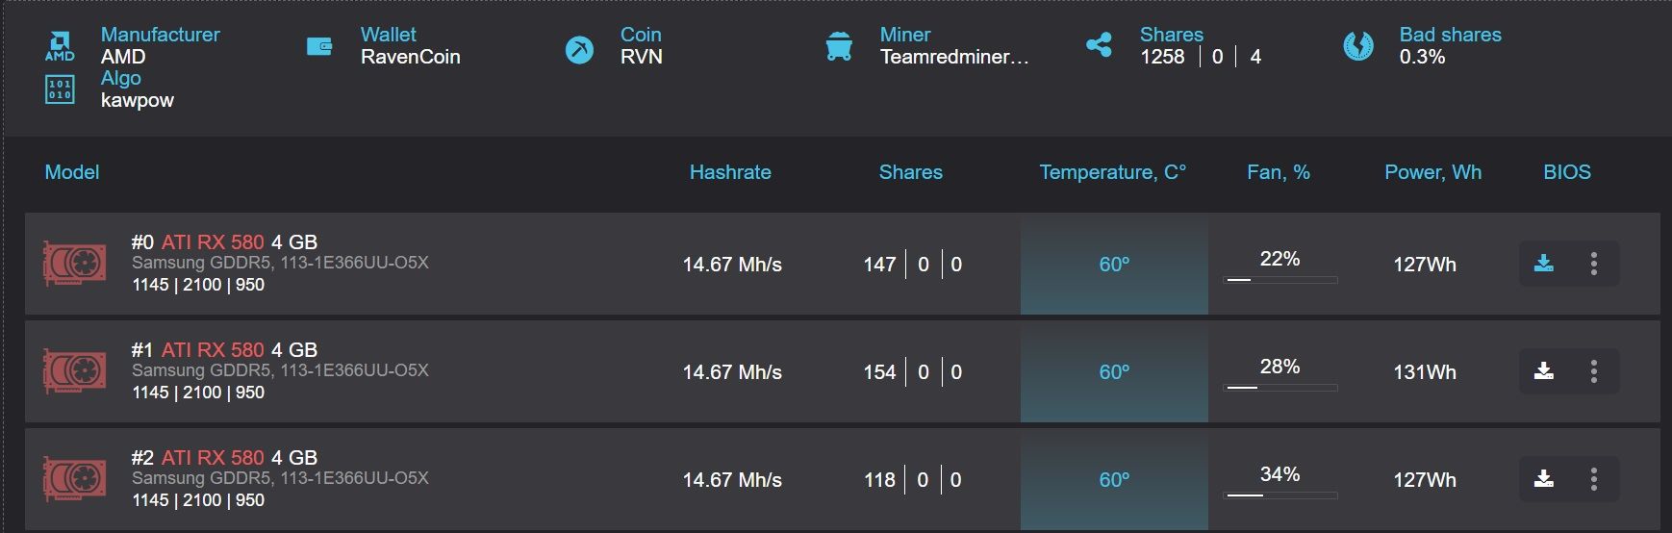
Task: Click the wallet icon next to RavenCoin
Action: pos(319,46)
